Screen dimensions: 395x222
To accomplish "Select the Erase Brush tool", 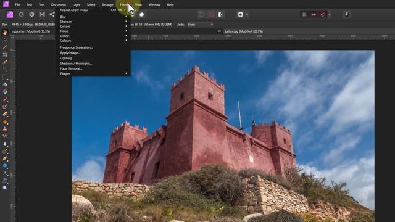I will click(x=5, y=113).
